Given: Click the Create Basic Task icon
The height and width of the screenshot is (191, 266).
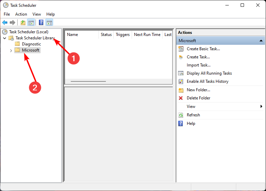Looking at the screenshot, I should click(x=181, y=49).
